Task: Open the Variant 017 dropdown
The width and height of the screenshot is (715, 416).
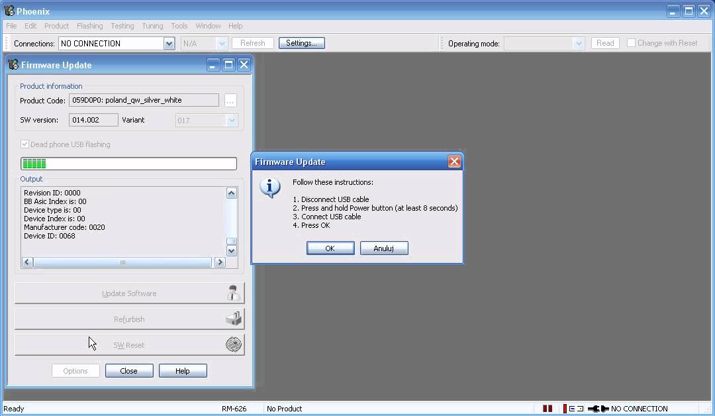Action: (232, 121)
